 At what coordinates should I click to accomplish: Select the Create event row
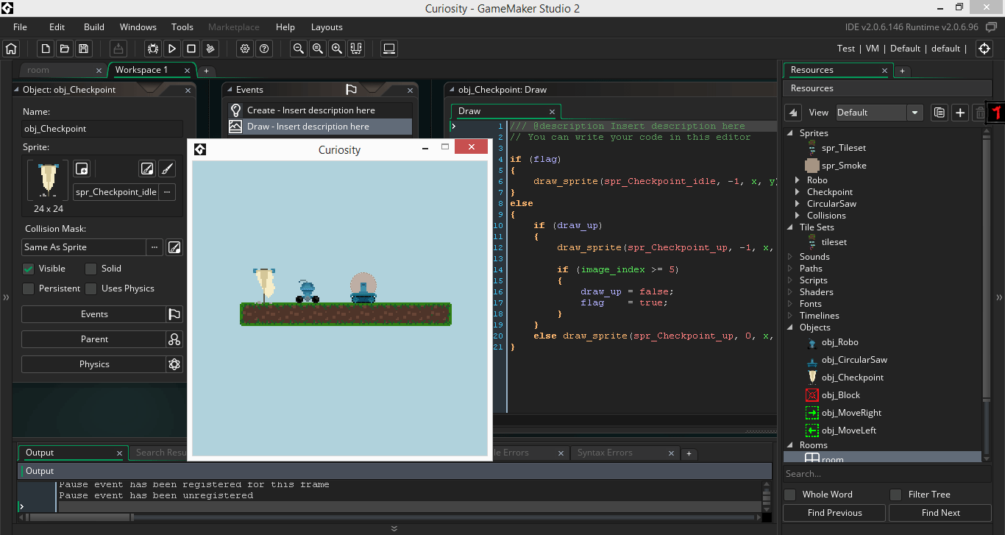pyautogui.click(x=319, y=110)
